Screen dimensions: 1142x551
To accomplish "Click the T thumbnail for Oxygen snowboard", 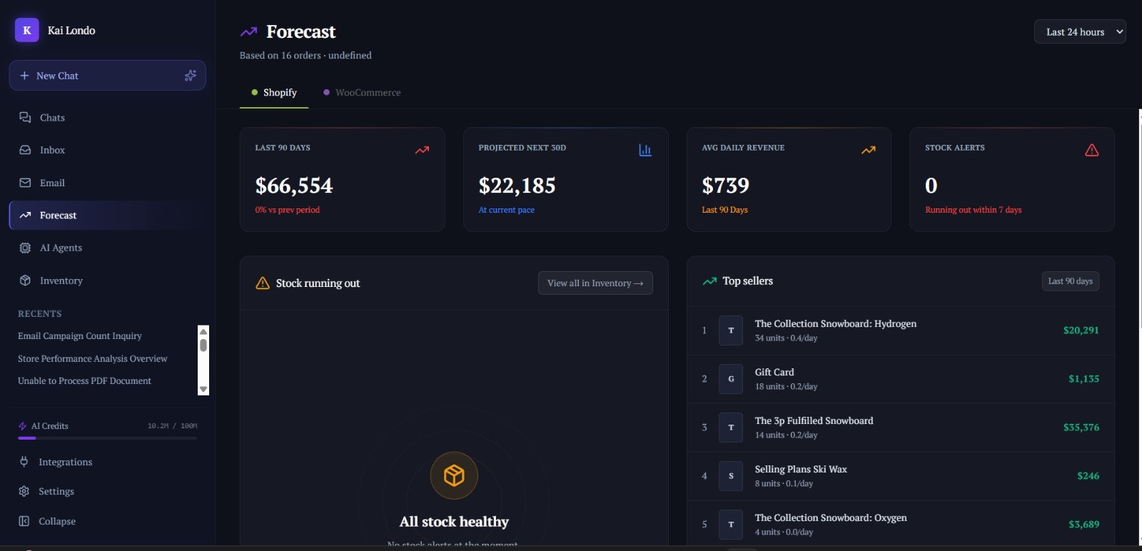I will pyautogui.click(x=731, y=525).
